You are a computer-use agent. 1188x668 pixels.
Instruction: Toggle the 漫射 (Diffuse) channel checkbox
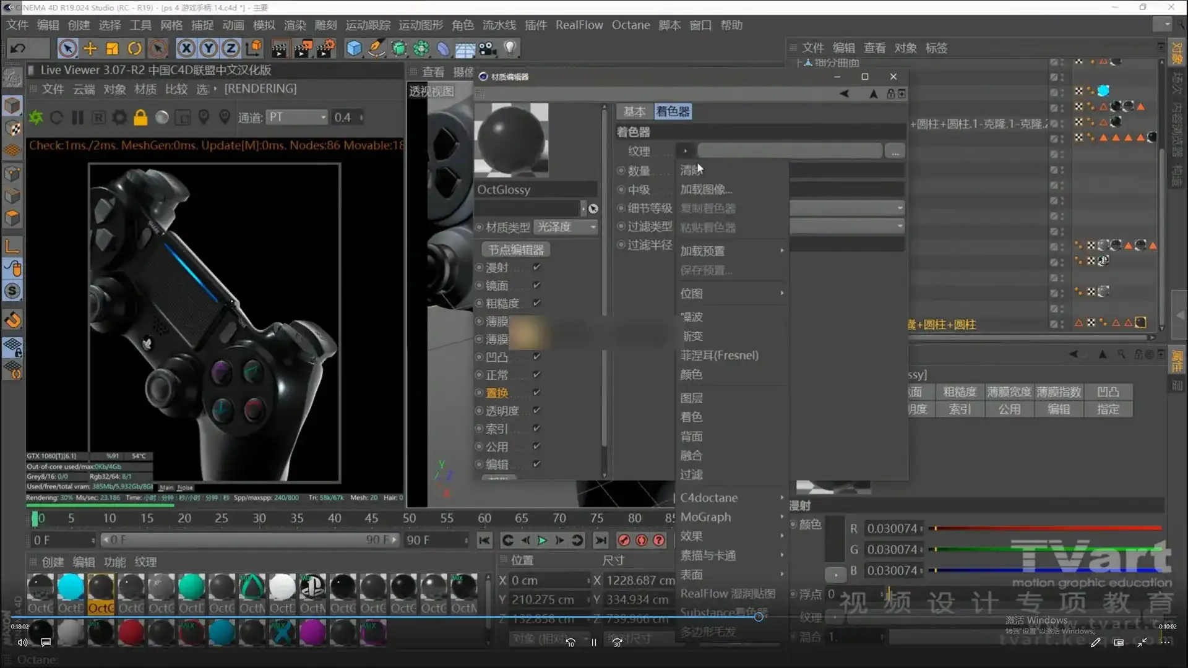pos(536,267)
